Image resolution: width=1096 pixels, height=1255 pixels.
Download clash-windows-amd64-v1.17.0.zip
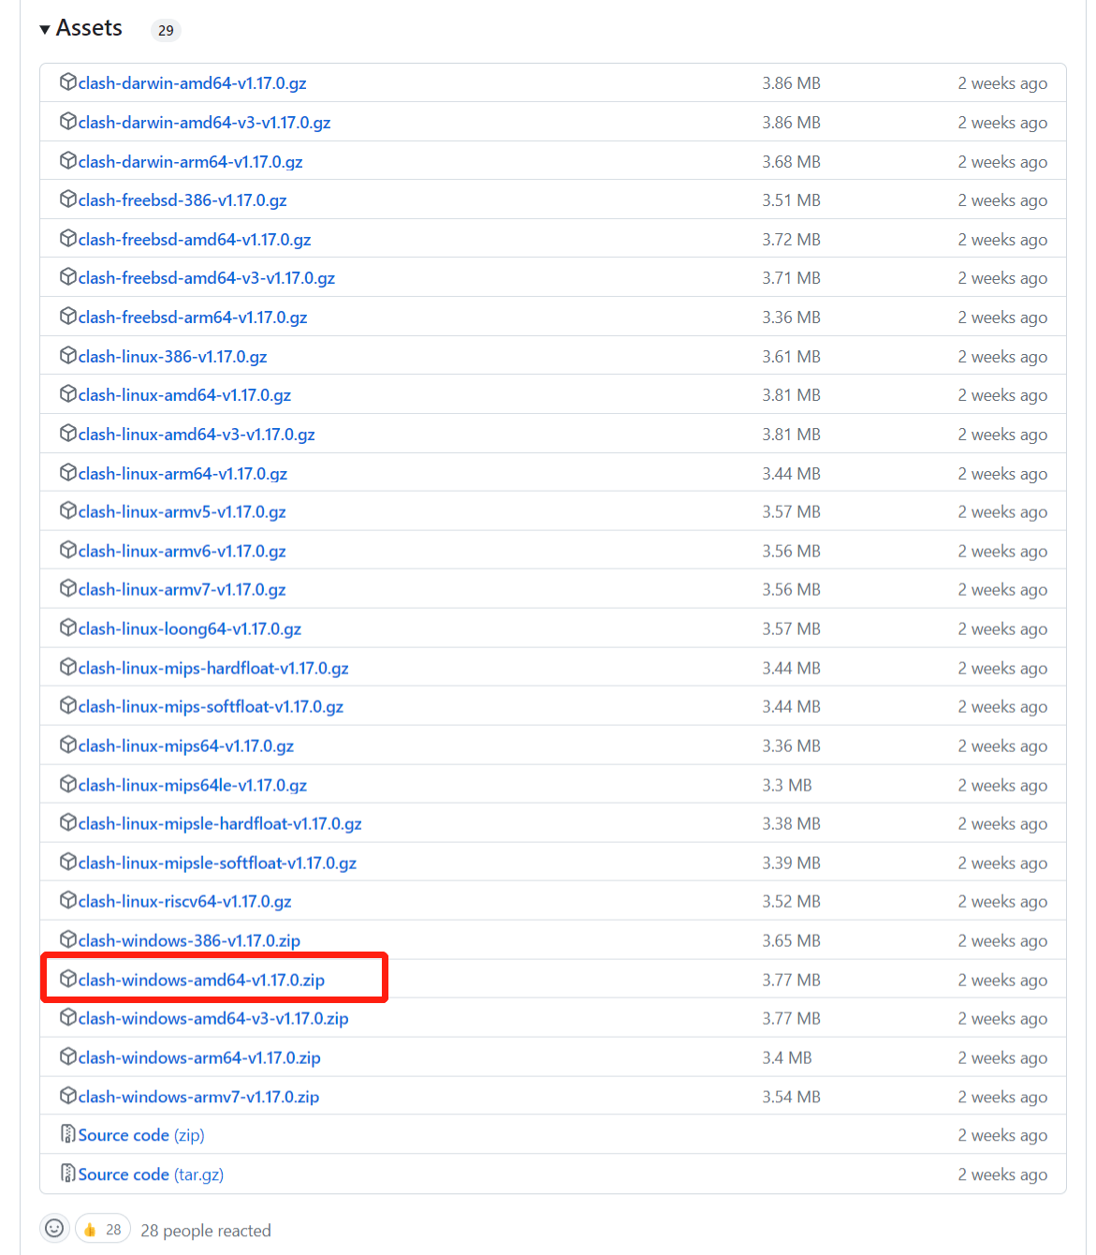tap(201, 980)
